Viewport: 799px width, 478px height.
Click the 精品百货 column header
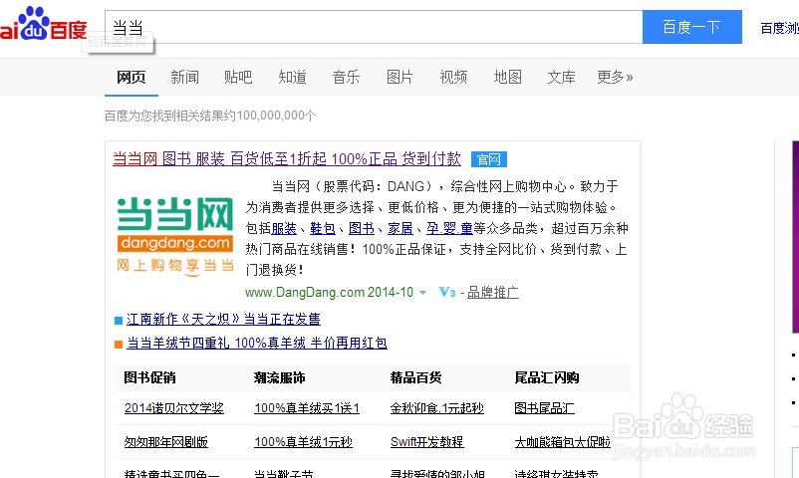tap(415, 377)
